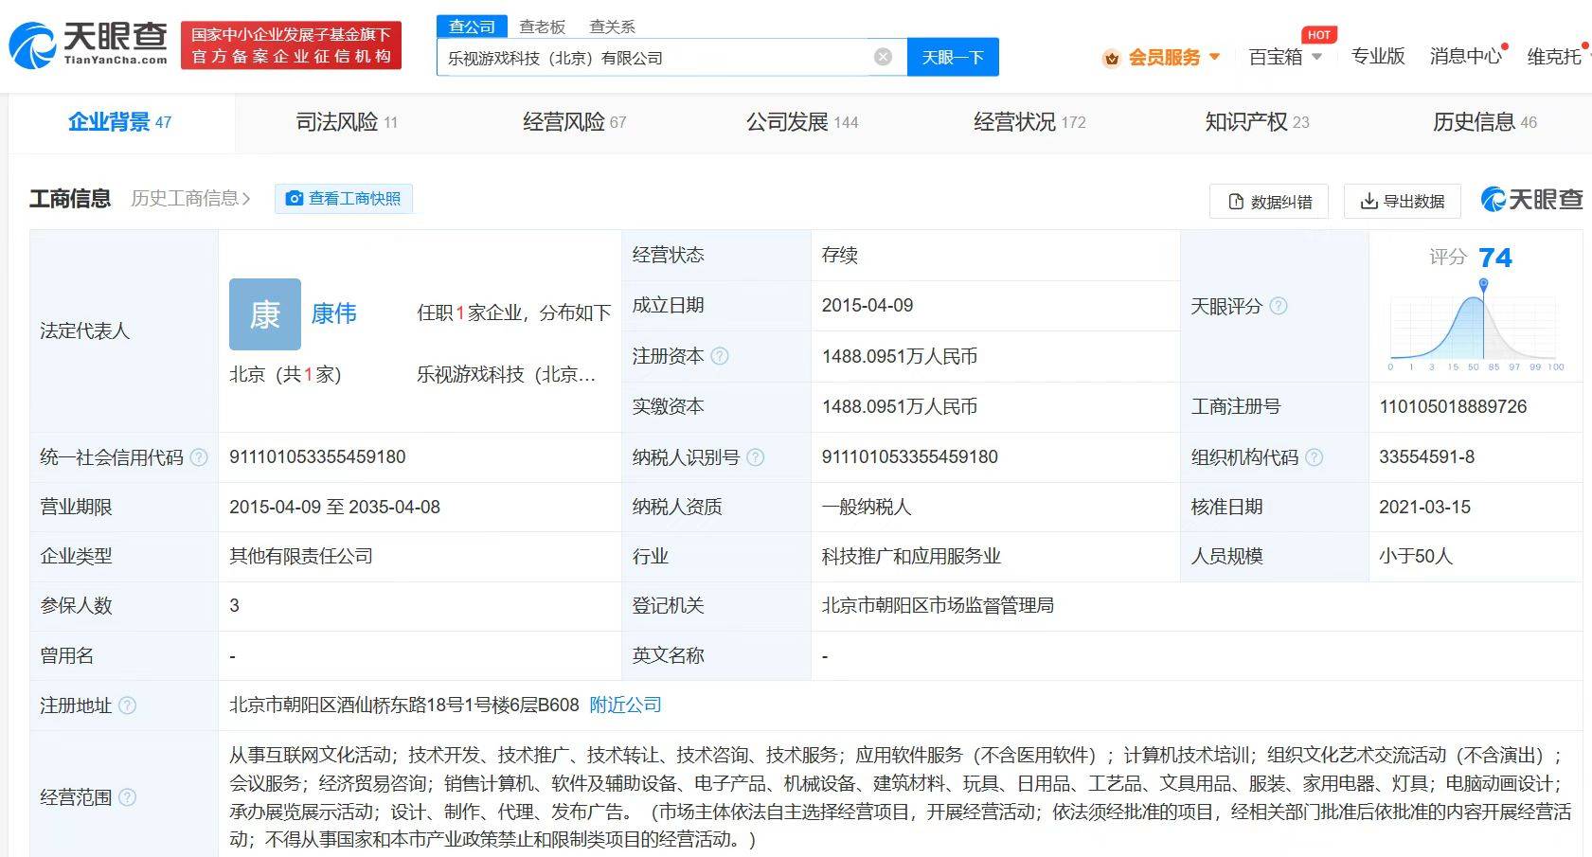Click the registered capital 1488.0951万人民币
This screenshot has width=1592, height=857.
pyautogui.click(x=900, y=356)
